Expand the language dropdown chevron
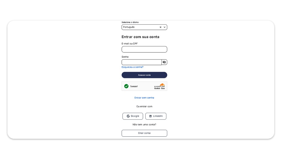 [165, 27]
